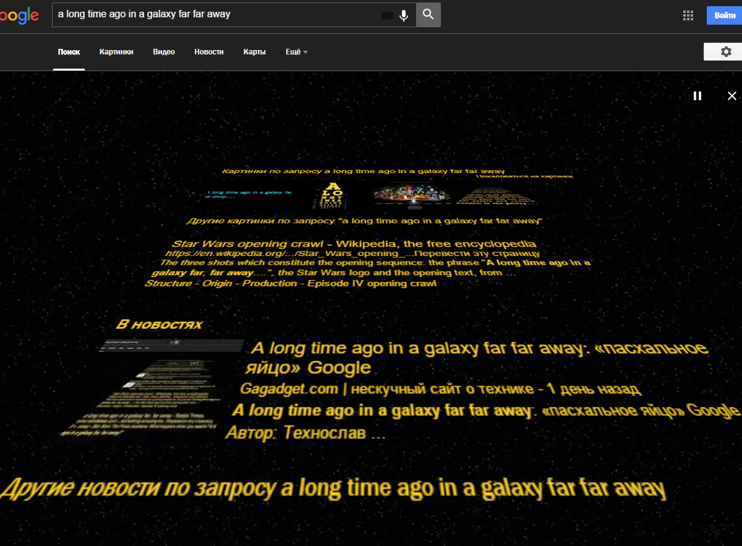Switch to the Карты tab
The height and width of the screenshot is (546, 742).
pos(255,52)
